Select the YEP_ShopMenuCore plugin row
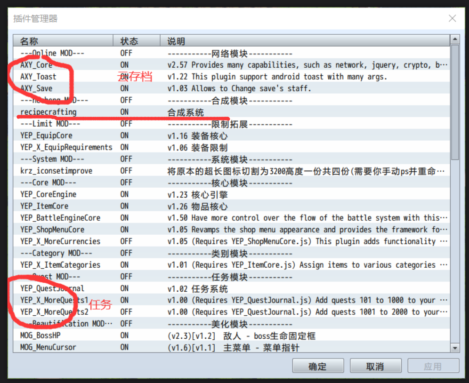Image resolution: width=469 pixels, height=383 pixels. point(232,230)
